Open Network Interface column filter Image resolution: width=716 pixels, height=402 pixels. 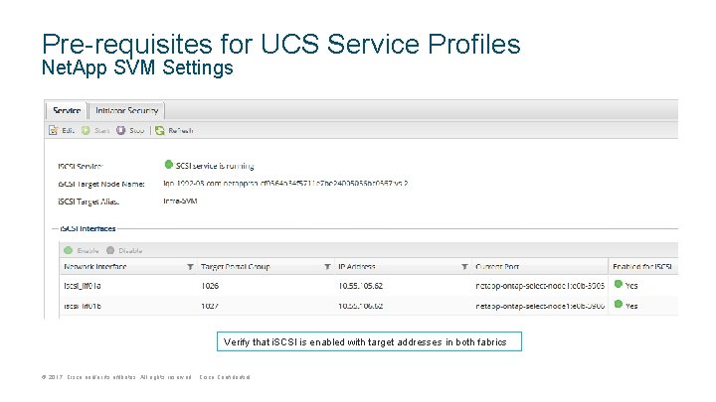(190, 267)
